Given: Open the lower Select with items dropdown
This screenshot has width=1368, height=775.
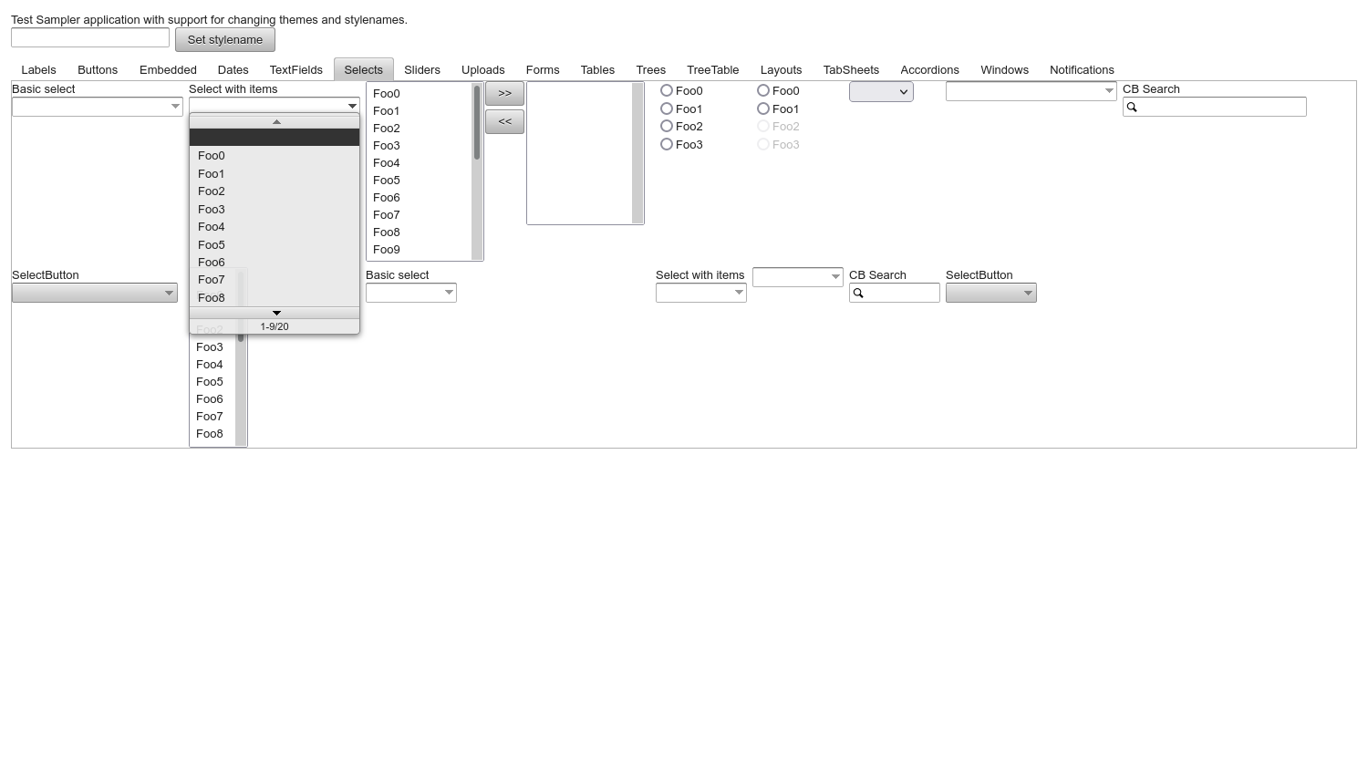Looking at the screenshot, I should click(739, 293).
